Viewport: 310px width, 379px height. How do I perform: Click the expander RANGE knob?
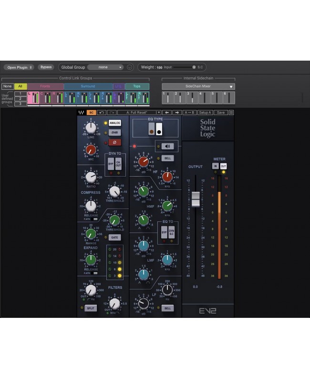[91, 234]
